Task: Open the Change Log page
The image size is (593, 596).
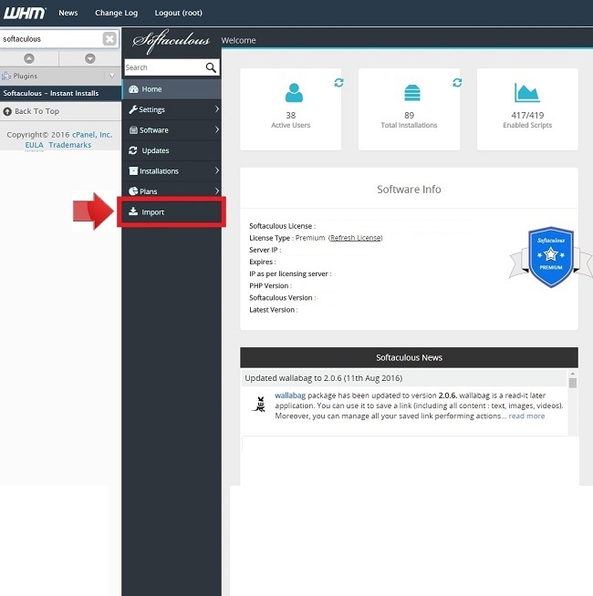Action: (117, 13)
